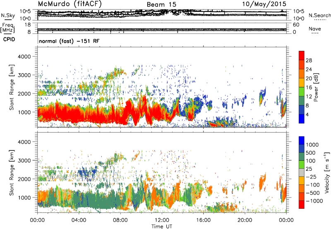331x229 pixels.
Task: Click the red top segment of Power colorbar
Action: [302, 56]
